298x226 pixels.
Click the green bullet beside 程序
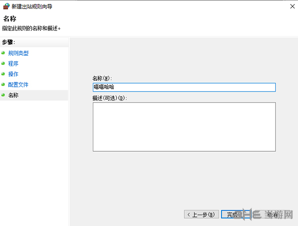click(3, 63)
